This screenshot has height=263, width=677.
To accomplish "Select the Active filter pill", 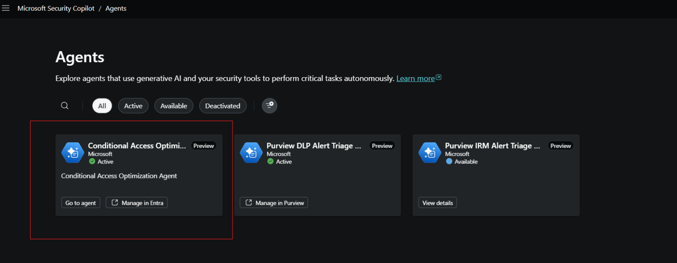I will (x=133, y=105).
